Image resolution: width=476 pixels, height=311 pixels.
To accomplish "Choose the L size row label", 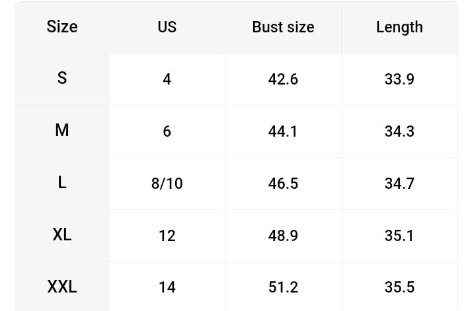I will 62,182.
